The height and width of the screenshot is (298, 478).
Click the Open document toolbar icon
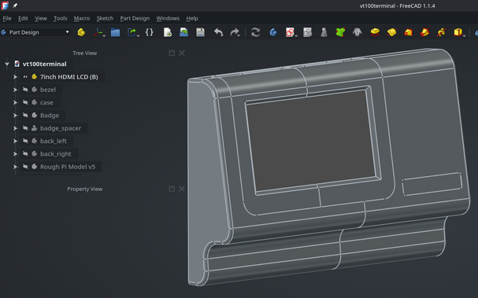click(183, 32)
